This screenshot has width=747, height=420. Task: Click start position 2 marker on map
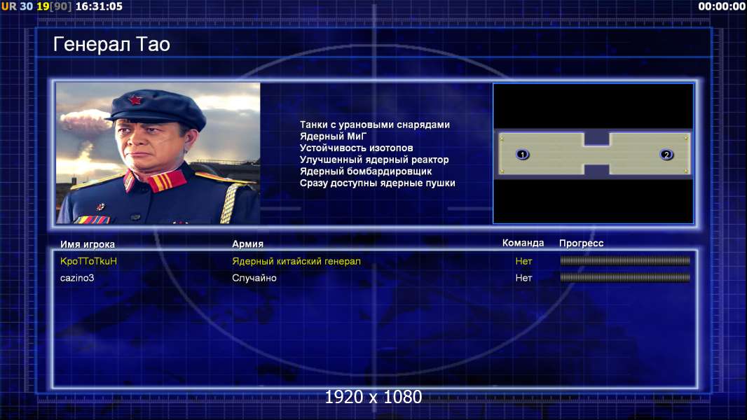666,155
